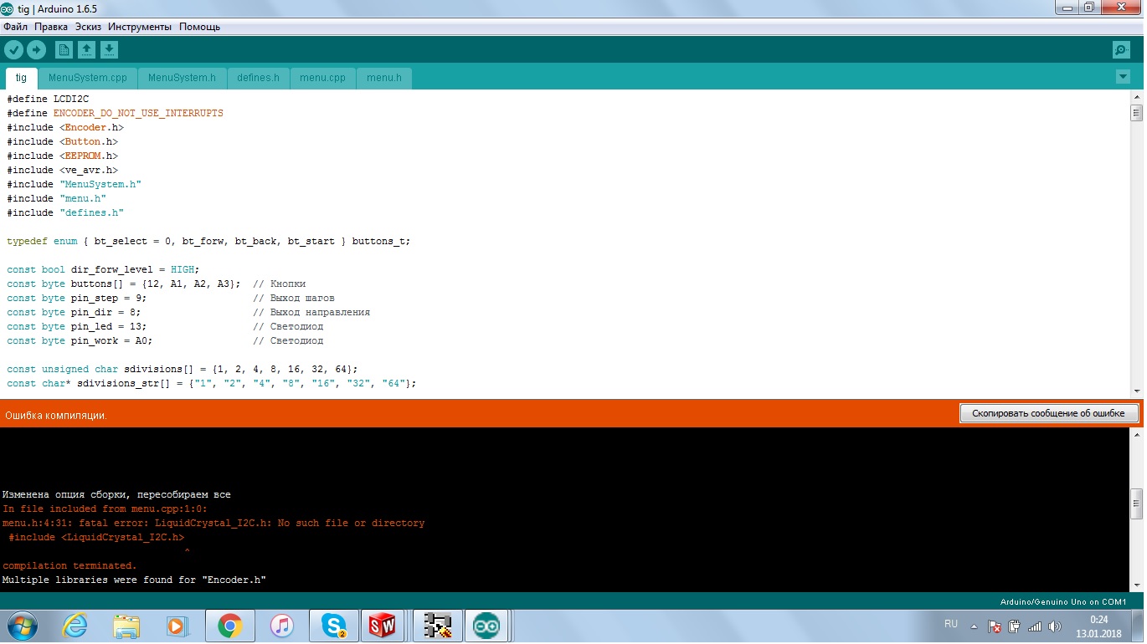
Task: Open iTunes from the taskbar
Action: click(x=282, y=626)
